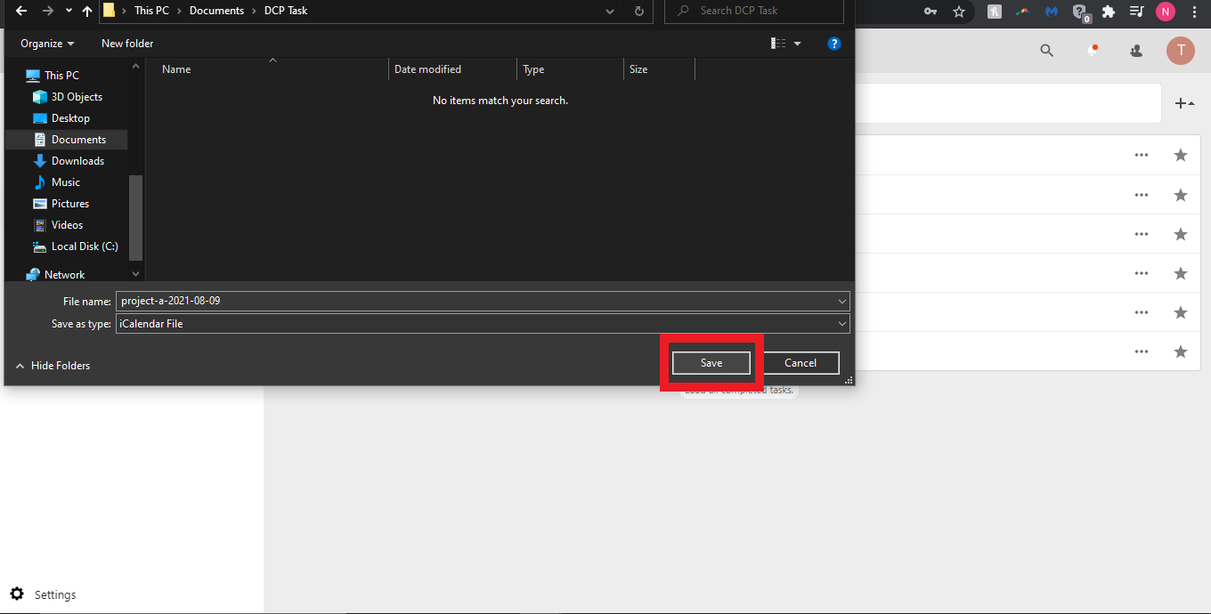Click the bookmark star in Chrome toolbar
Viewport: 1211px width, 614px height.
[959, 12]
